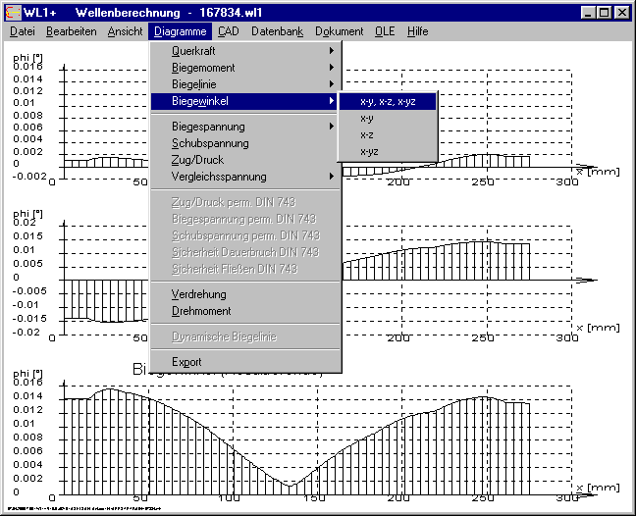Click Export in the Diagramme menu
Image resolution: width=636 pixels, height=516 pixels.
(186, 362)
